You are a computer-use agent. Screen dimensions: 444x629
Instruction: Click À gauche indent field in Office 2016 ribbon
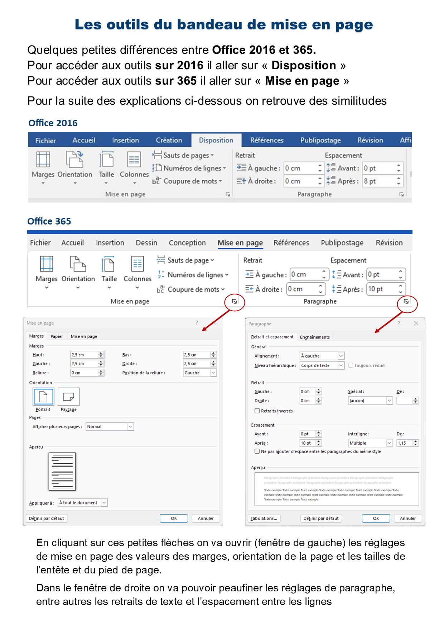pos(304,168)
